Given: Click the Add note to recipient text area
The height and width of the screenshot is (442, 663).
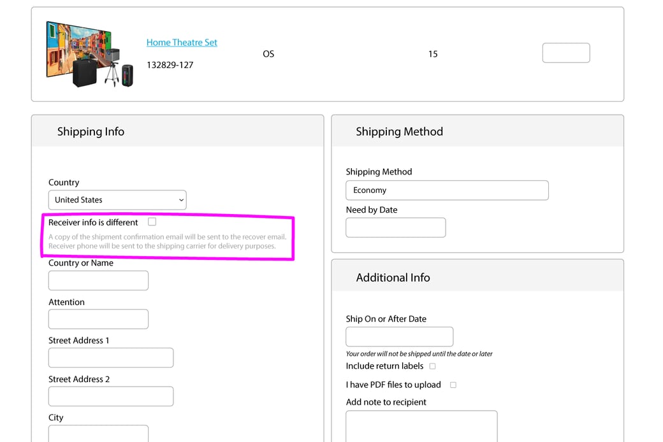Looking at the screenshot, I should click(x=421, y=426).
